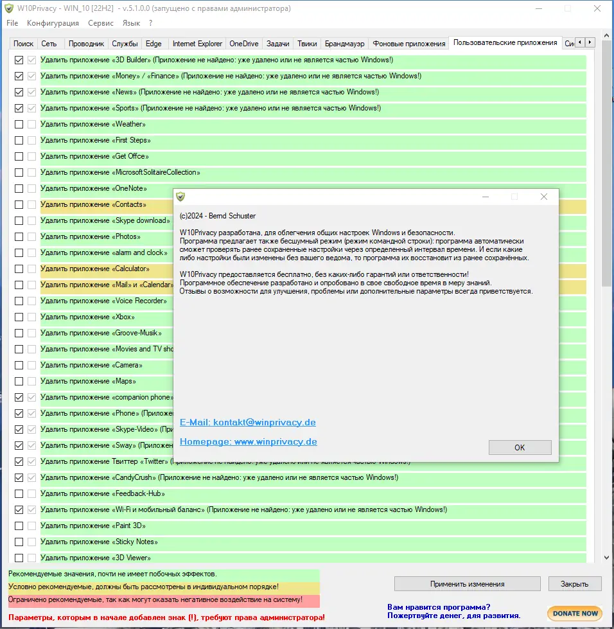The image size is (614, 629).
Task: Click tab scroll right arrow
Action: pos(590,42)
